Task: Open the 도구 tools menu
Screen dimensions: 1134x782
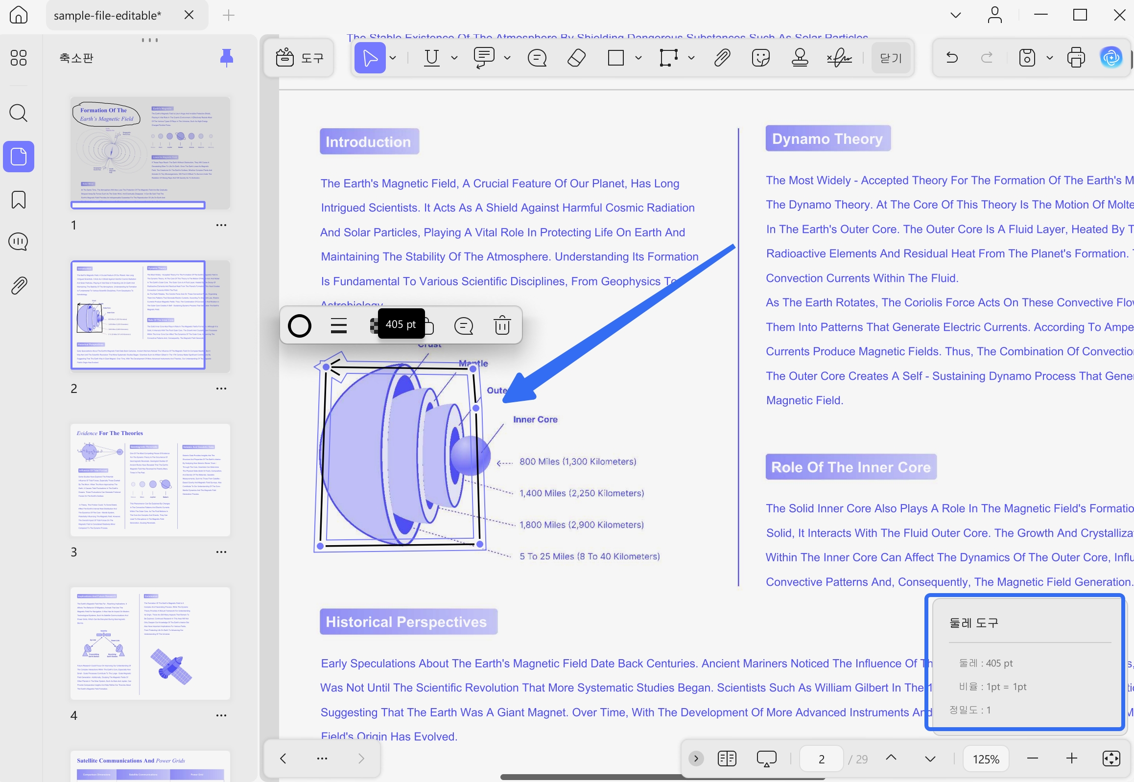Action: coord(299,58)
